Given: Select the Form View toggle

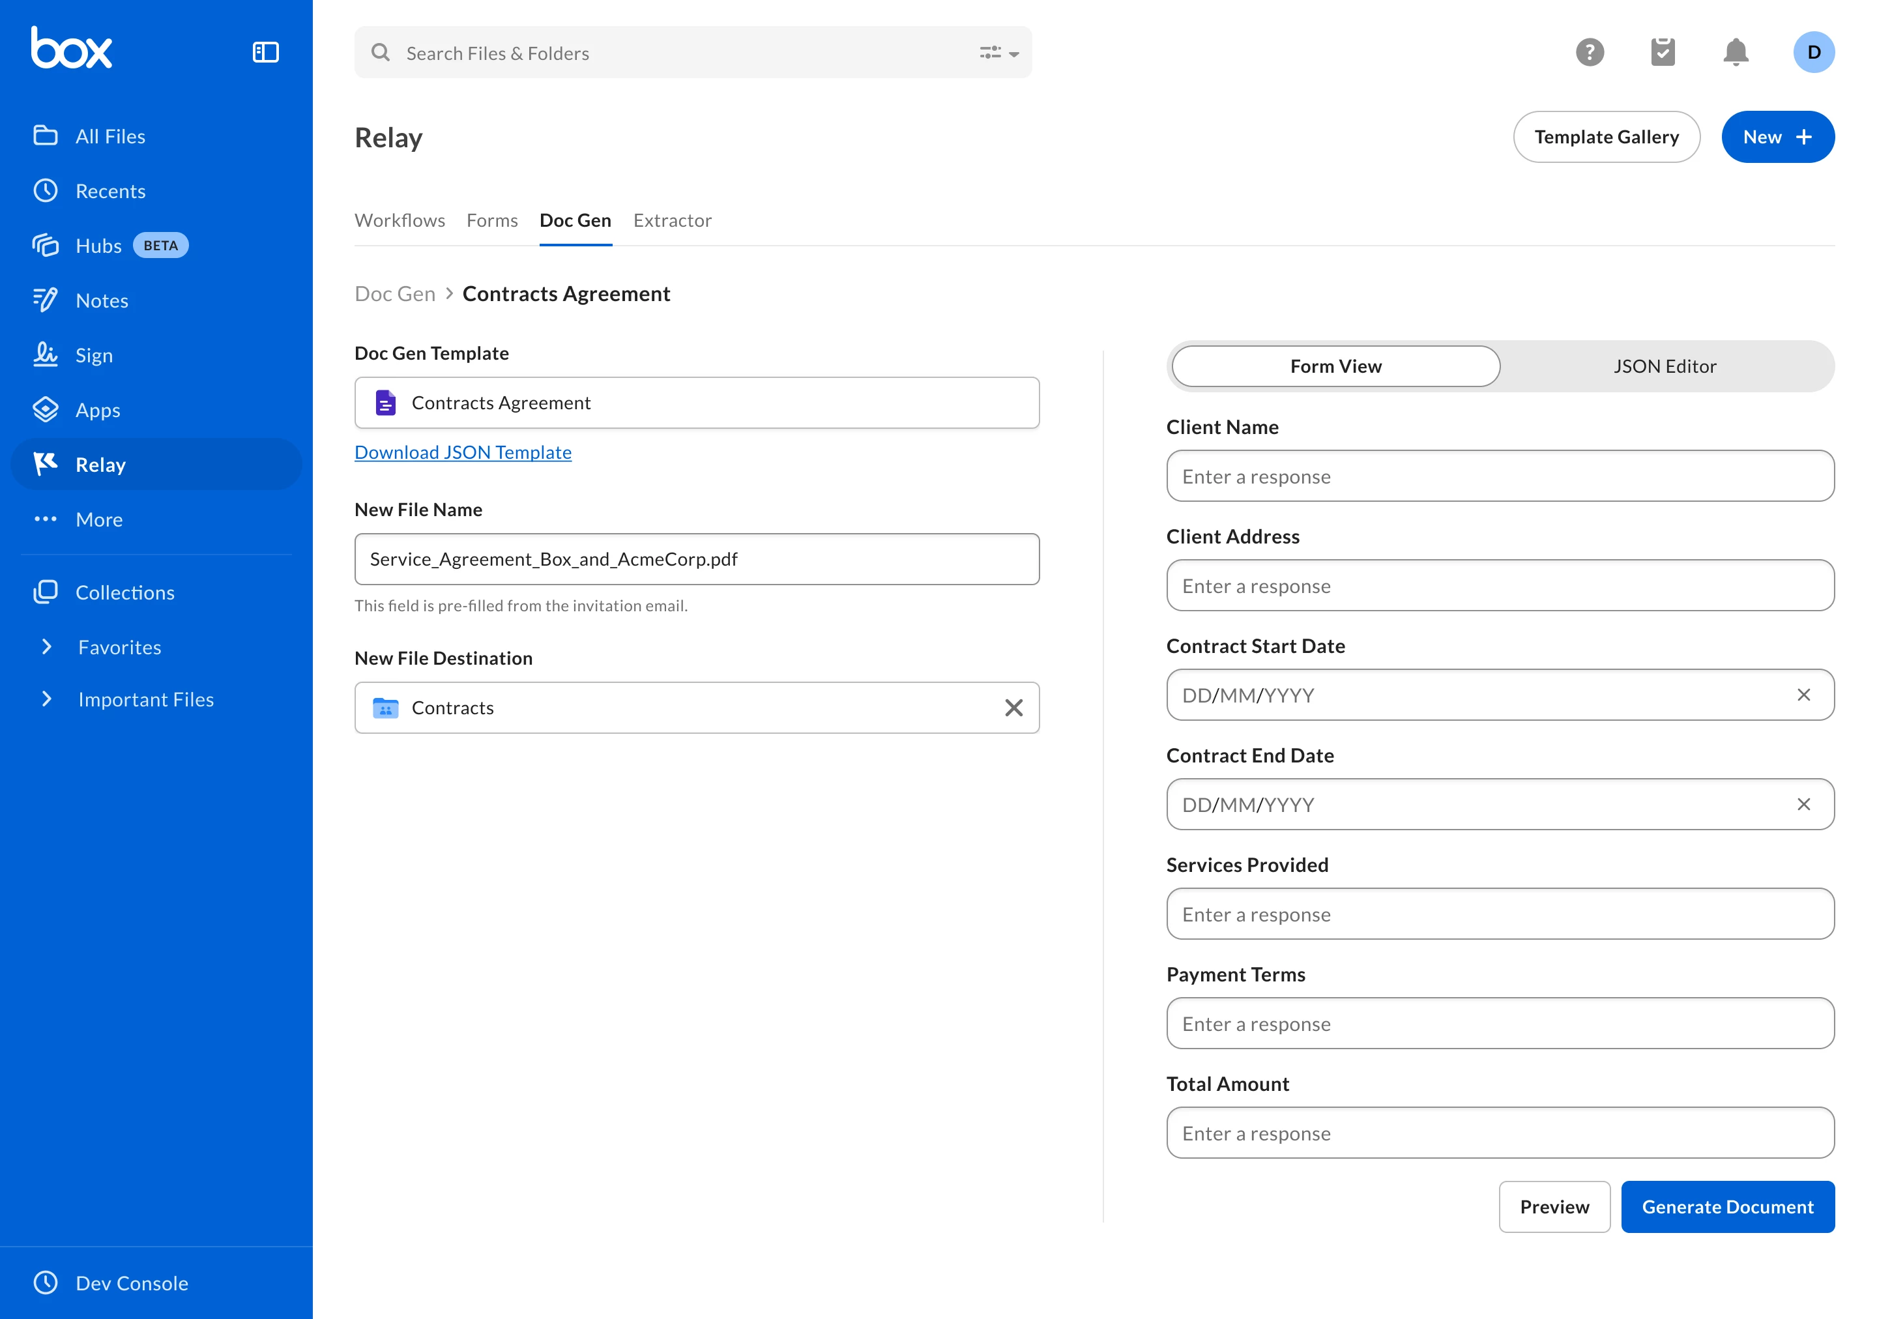Looking at the screenshot, I should click(x=1335, y=366).
